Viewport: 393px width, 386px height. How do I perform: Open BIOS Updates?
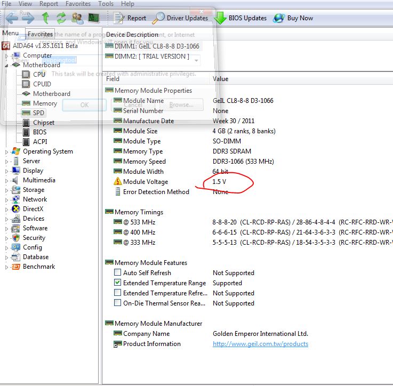(240, 18)
